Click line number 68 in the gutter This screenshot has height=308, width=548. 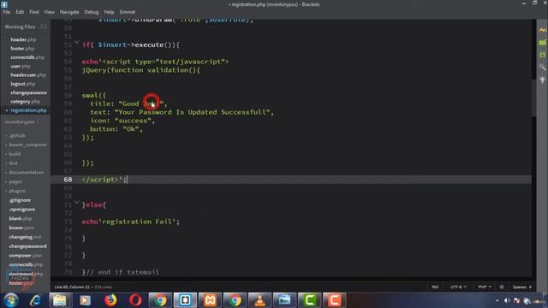[x=68, y=180]
